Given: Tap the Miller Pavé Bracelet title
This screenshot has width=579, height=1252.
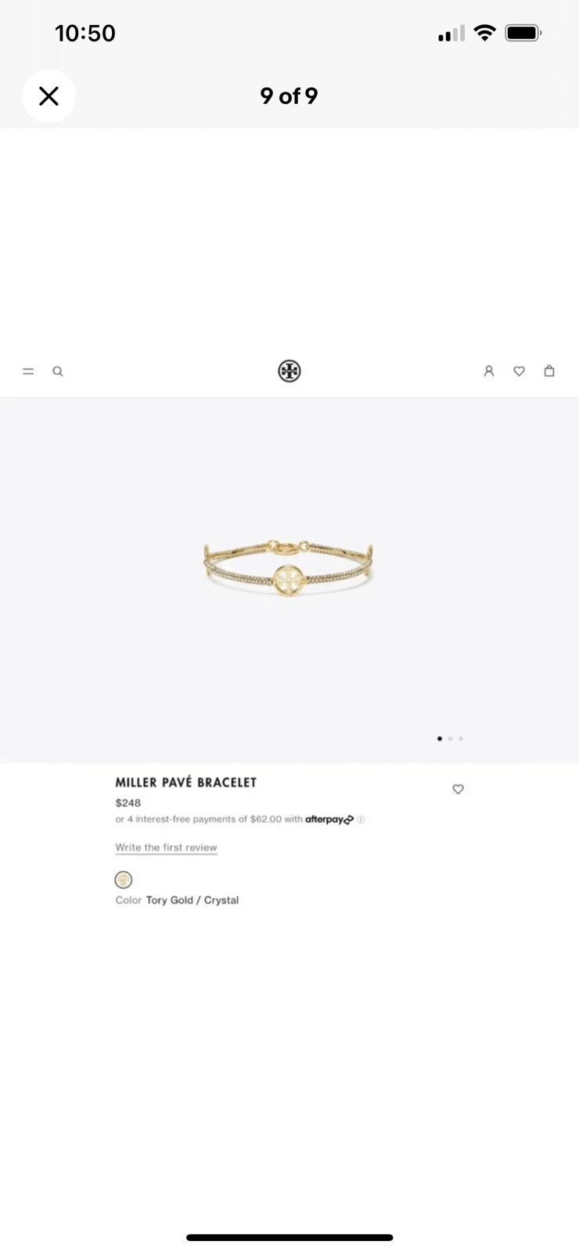Looking at the screenshot, I should click(186, 782).
